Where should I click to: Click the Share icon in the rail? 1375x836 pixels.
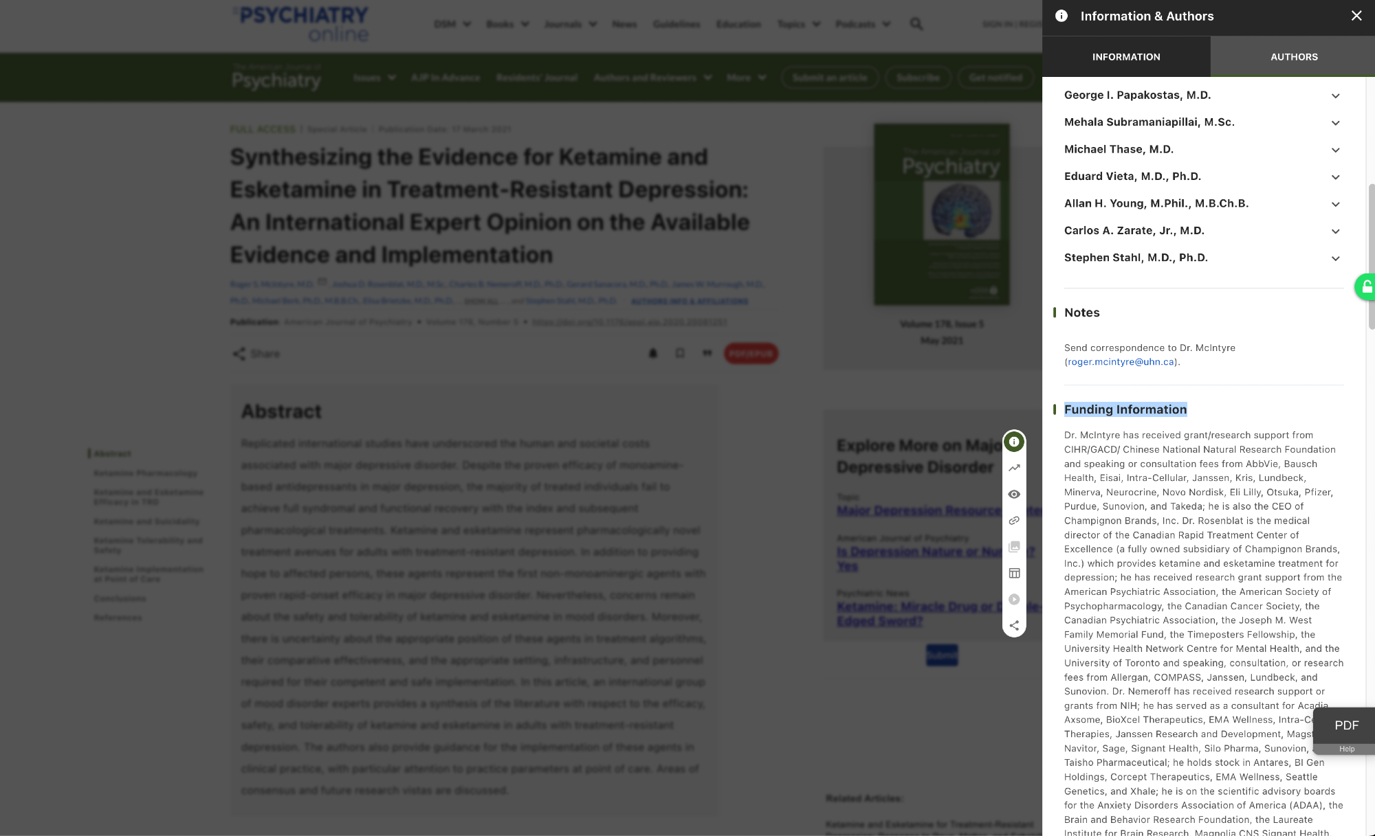tap(1014, 625)
